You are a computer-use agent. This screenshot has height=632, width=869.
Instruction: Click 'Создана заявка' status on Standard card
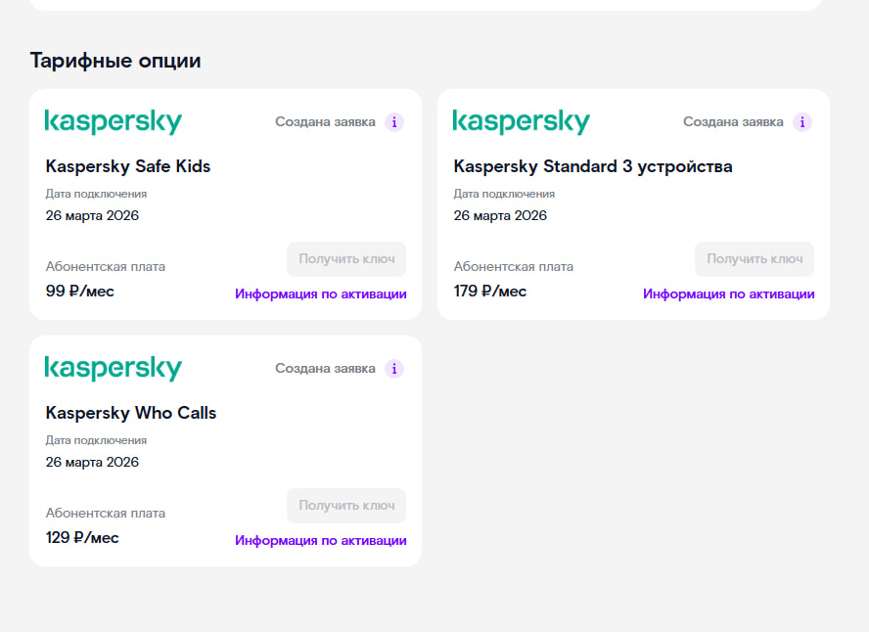pyautogui.click(x=733, y=122)
